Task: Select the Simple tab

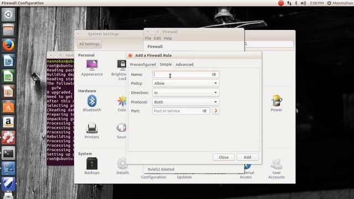Action: click(165, 64)
